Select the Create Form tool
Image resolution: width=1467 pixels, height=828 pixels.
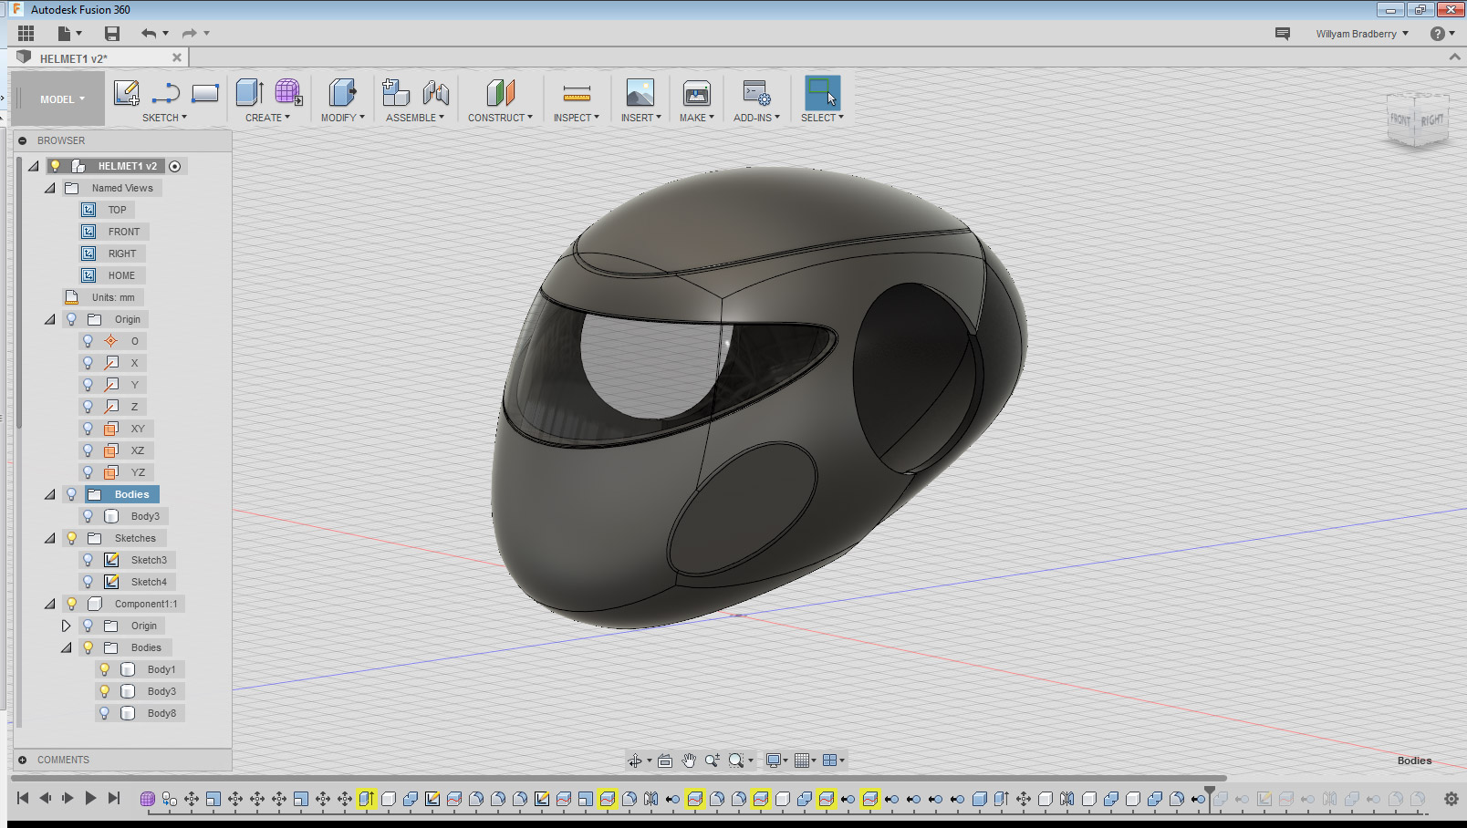coord(289,91)
